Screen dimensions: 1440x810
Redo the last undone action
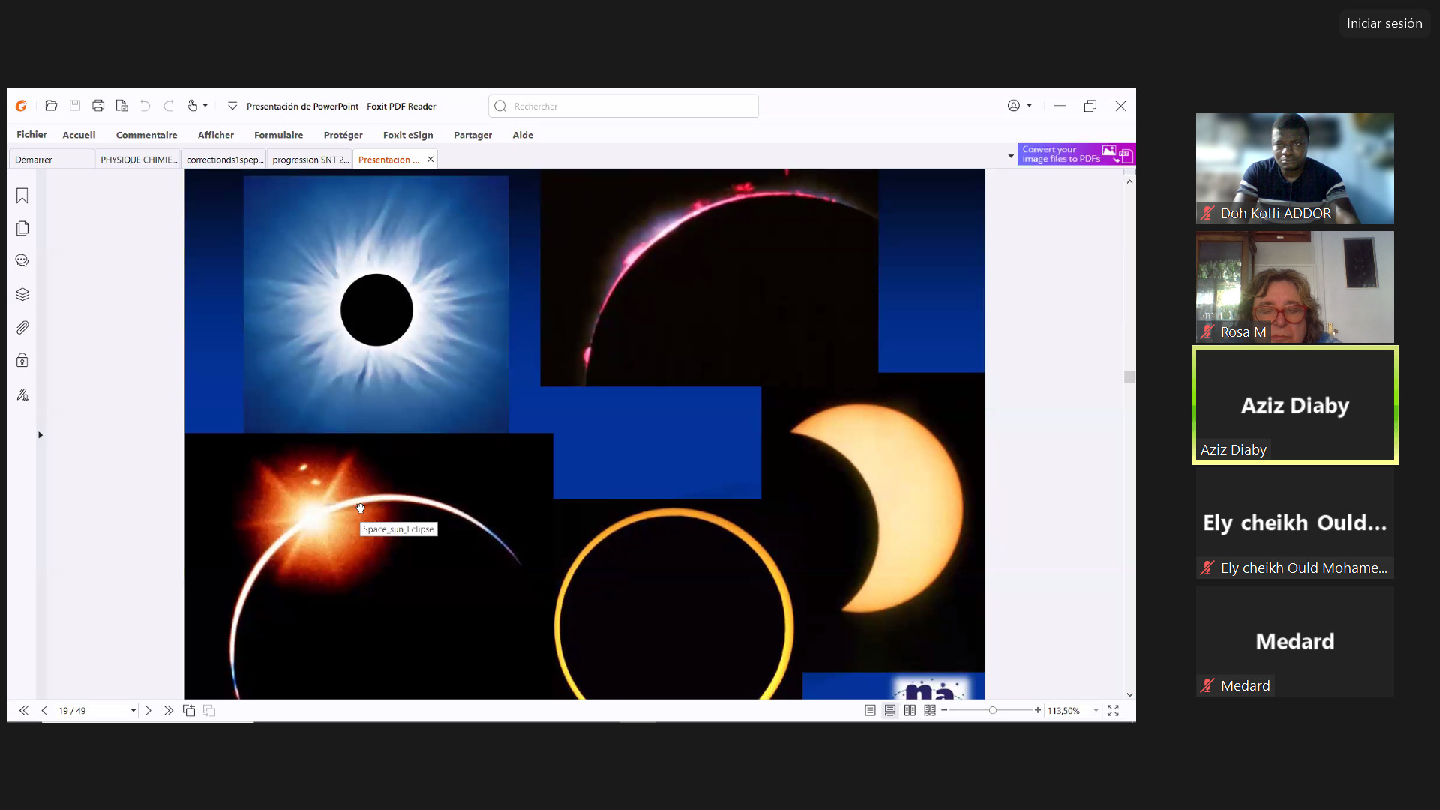(169, 106)
